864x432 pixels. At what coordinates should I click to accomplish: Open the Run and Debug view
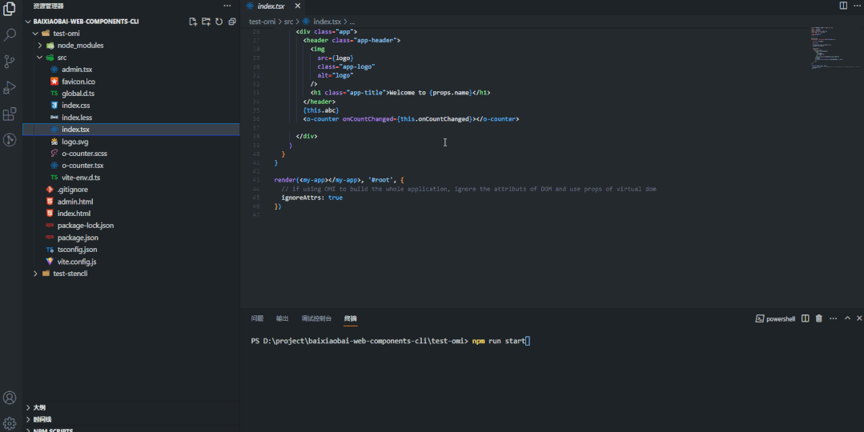tap(10, 88)
